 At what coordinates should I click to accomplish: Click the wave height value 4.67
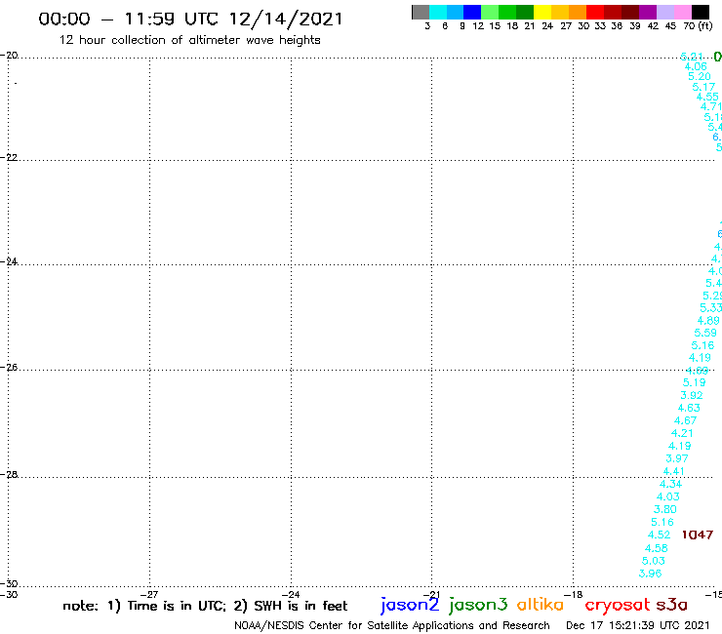685,420
